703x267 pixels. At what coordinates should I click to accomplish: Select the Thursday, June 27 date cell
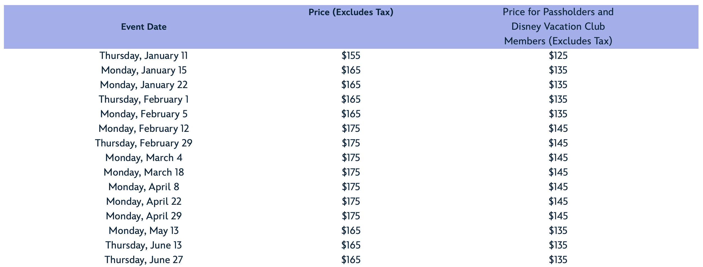[x=144, y=260]
